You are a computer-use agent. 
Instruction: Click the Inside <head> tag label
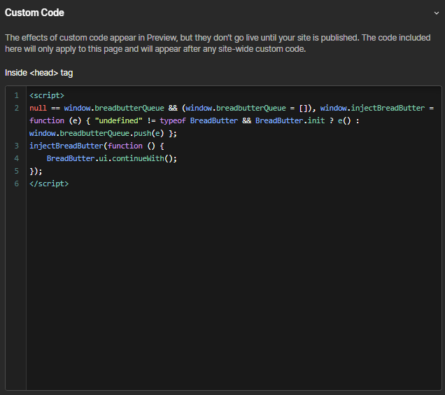coord(38,73)
